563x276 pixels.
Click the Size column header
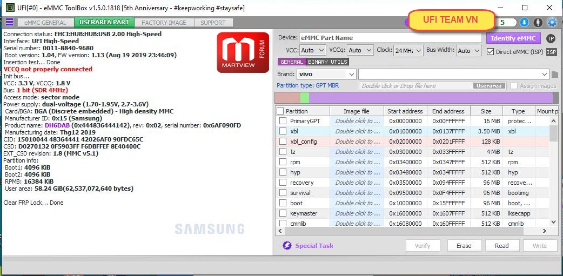[x=486, y=111]
